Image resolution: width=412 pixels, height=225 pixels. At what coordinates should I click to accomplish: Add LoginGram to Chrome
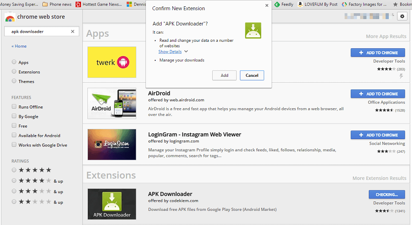378,135
